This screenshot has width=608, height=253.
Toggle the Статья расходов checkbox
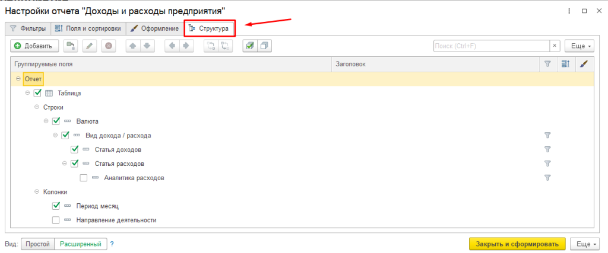click(x=75, y=164)
